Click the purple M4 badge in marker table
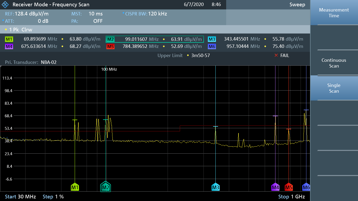The image size is (358, 201). [9, 47]
